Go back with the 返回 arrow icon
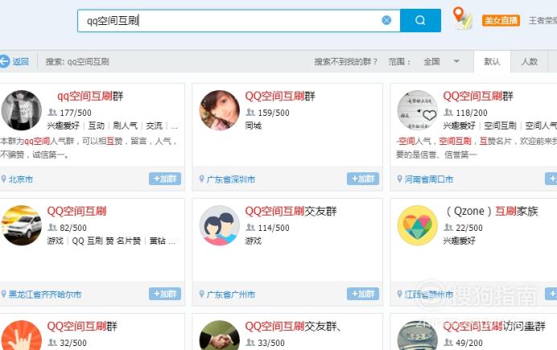Screen dimensions: 557x350 pos(4,61)
